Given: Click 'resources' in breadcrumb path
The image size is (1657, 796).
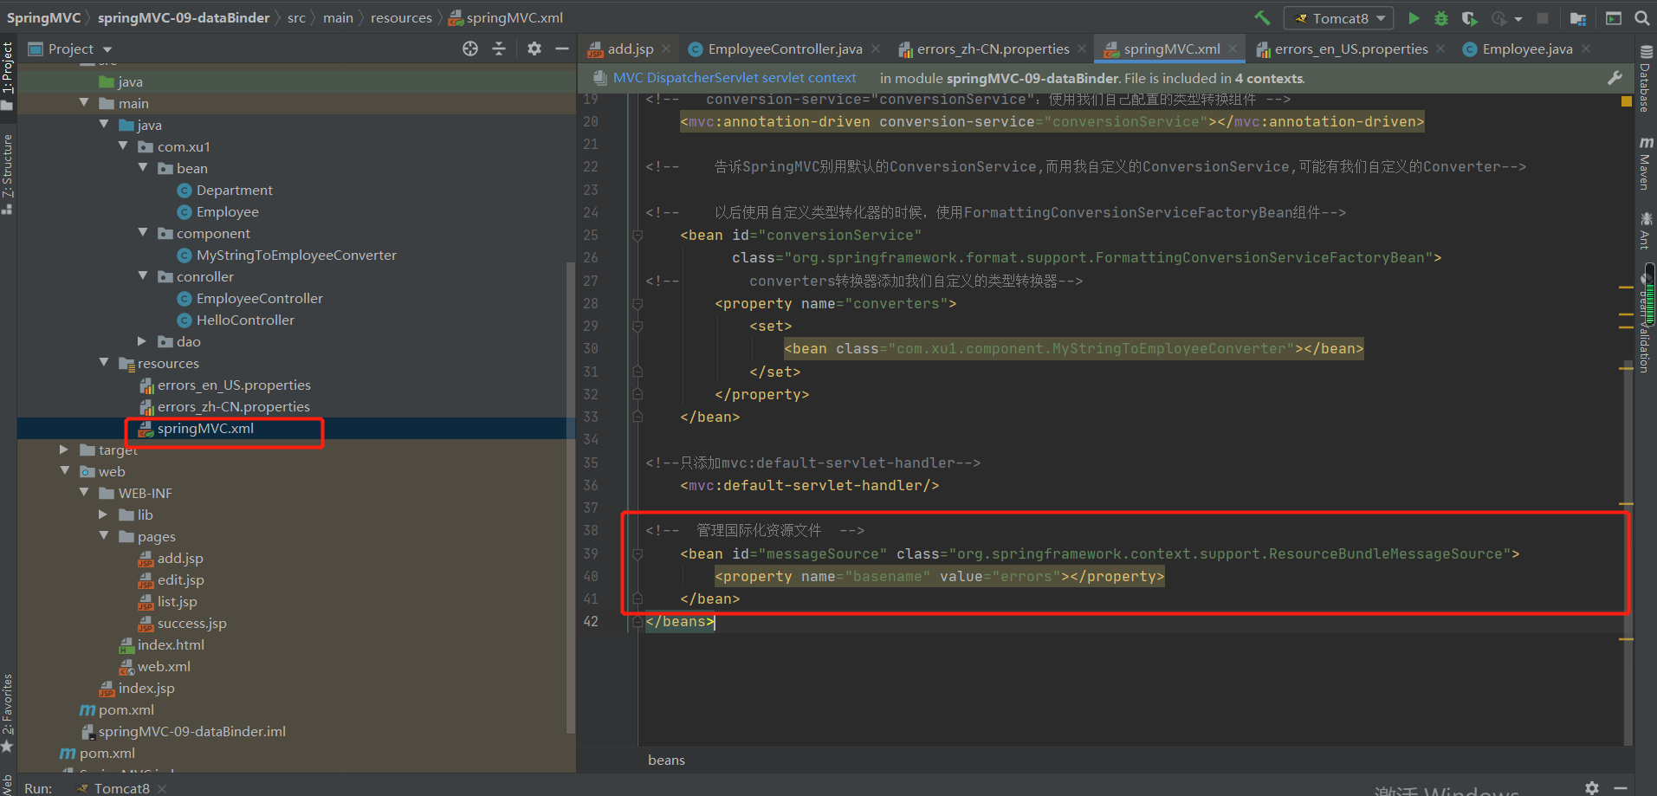Looking at the screenshot, I should [401, 18].
